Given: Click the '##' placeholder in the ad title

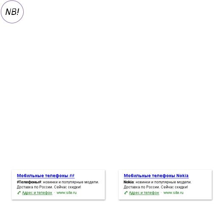Looking at the screenshot, I should 72,176.
